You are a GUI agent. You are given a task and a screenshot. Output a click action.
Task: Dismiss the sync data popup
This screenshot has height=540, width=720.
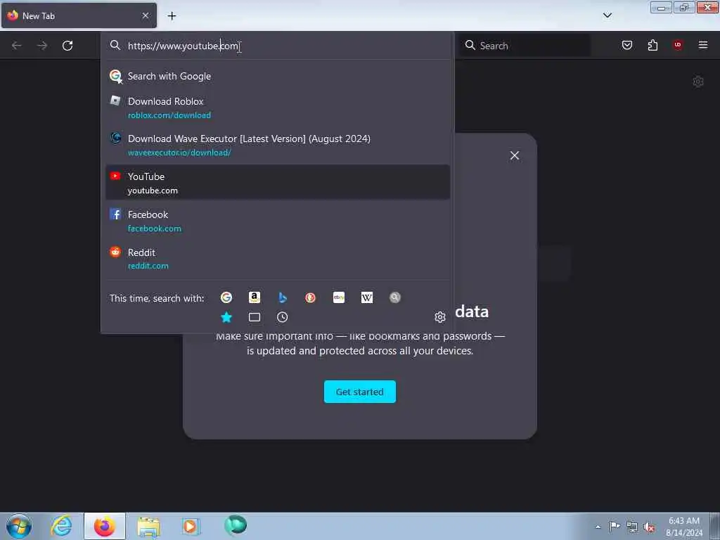coord(515,155)
